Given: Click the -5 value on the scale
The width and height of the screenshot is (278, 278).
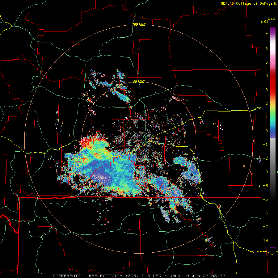Looking at the screenshot, I should point(265,200).
